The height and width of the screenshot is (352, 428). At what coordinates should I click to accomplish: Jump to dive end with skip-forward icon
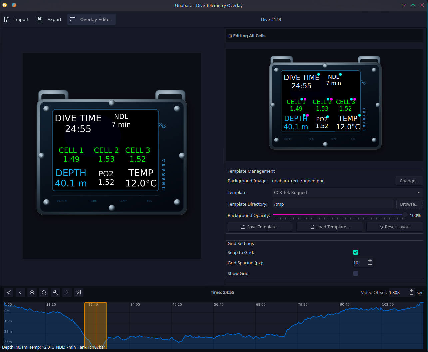tap(79, 292)
